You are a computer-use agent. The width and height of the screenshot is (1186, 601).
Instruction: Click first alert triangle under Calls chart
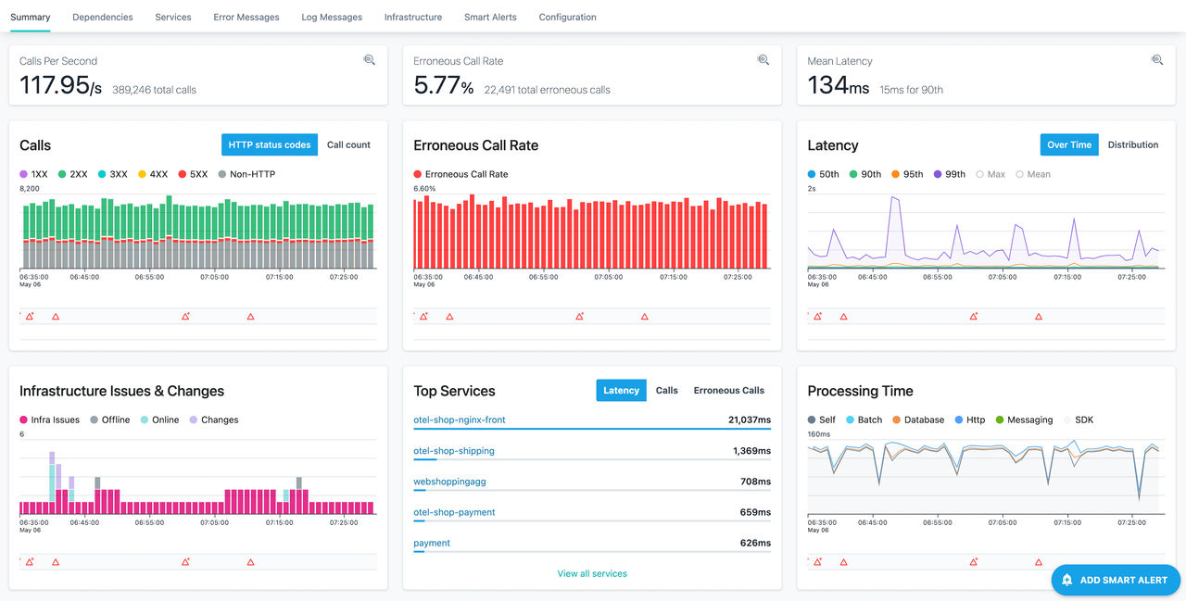click(x=30, y=317)
